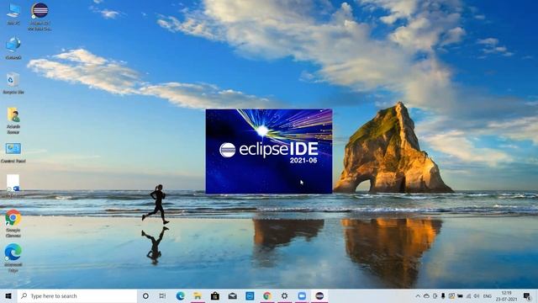538x303 pixels.
Task: Open the Network desktop icon
Action: [13, 48]
